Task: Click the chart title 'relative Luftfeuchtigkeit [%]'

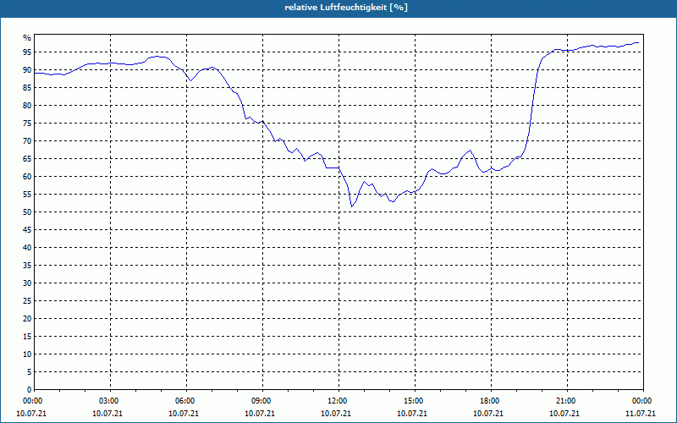Action: point(346,8)
